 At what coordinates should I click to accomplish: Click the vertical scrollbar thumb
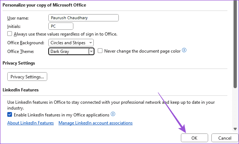235,44
